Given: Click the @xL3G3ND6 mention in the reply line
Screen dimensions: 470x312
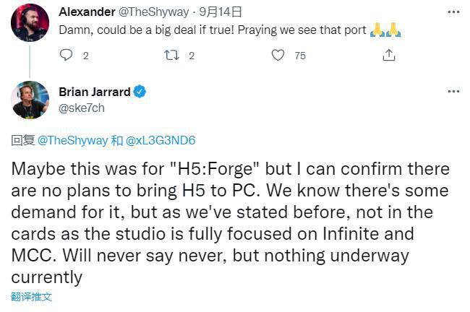Looking at the screenshot, I should click(x=161, y=140).
